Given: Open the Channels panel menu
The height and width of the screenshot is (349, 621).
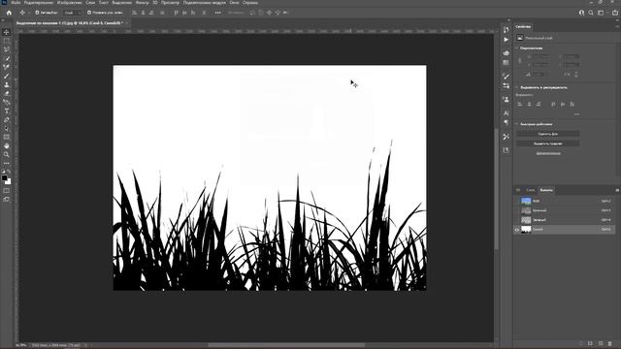Looking at the screenshot, I should coord(617,190).
